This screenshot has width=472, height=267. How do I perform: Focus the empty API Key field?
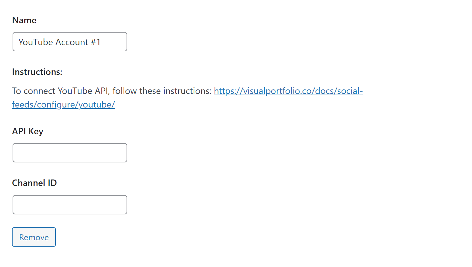coord(70,153)
